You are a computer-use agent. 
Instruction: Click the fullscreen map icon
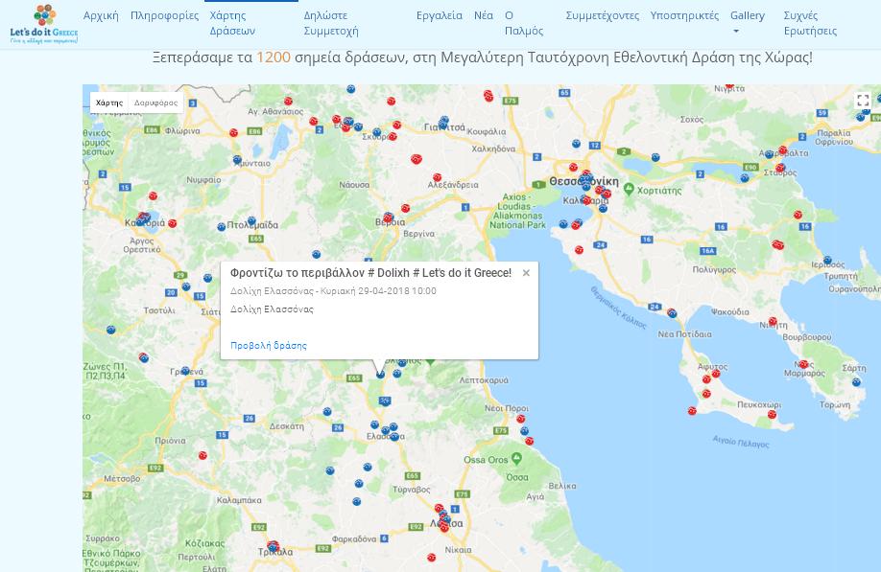pos(863,101)
